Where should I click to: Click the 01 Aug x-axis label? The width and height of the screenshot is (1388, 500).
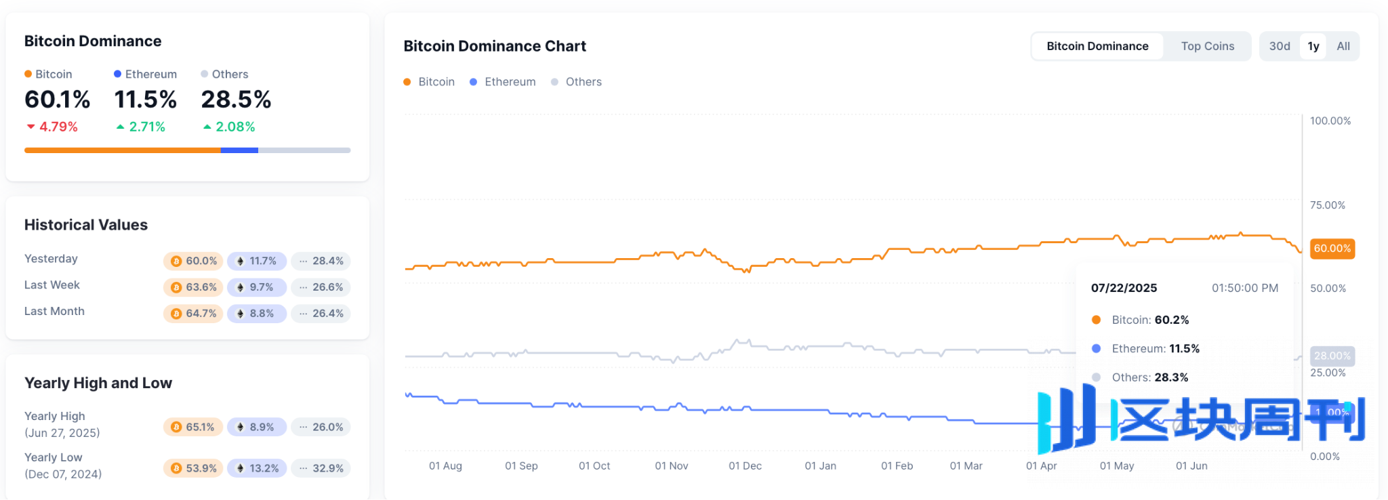tap(445, 466)
